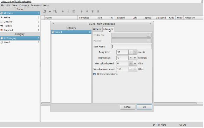
Task: Open the Download menu
Action: (36, 6)
